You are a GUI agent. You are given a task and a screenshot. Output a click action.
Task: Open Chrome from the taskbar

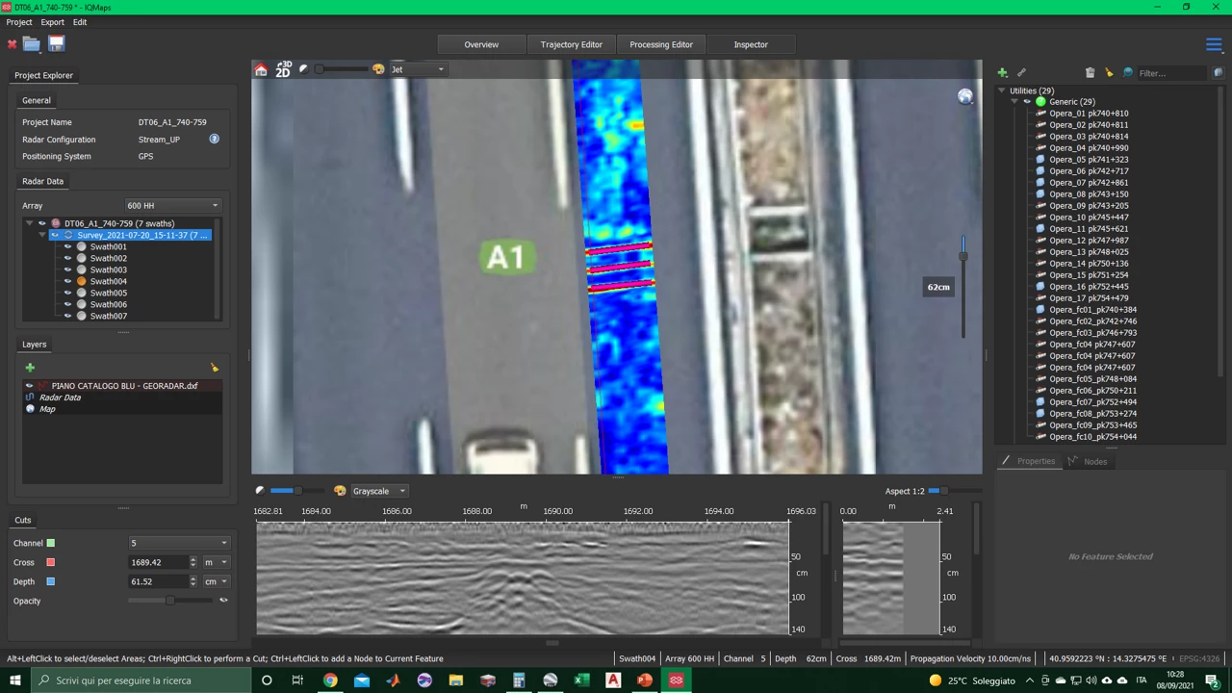[330, 680]
